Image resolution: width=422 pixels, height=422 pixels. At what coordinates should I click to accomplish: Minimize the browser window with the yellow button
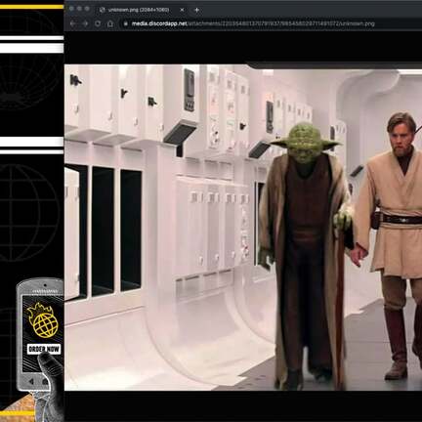coord(79,9)
